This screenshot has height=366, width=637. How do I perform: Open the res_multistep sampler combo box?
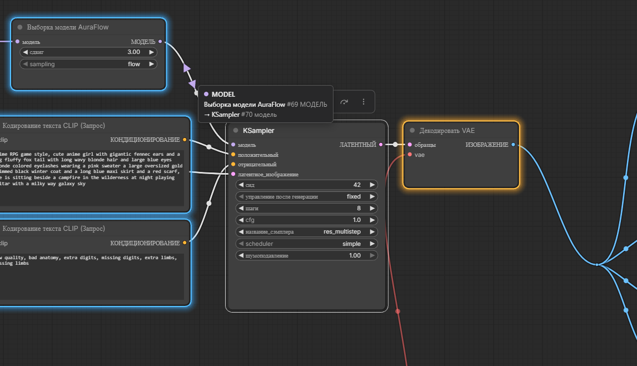307,232
